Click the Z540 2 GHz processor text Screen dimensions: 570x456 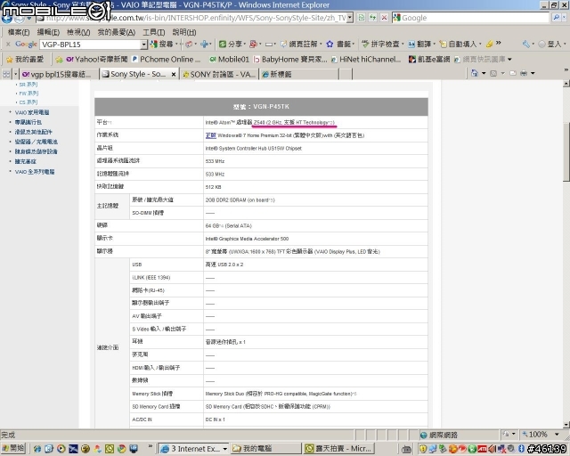pyautogui.click(x=294, y=123)
